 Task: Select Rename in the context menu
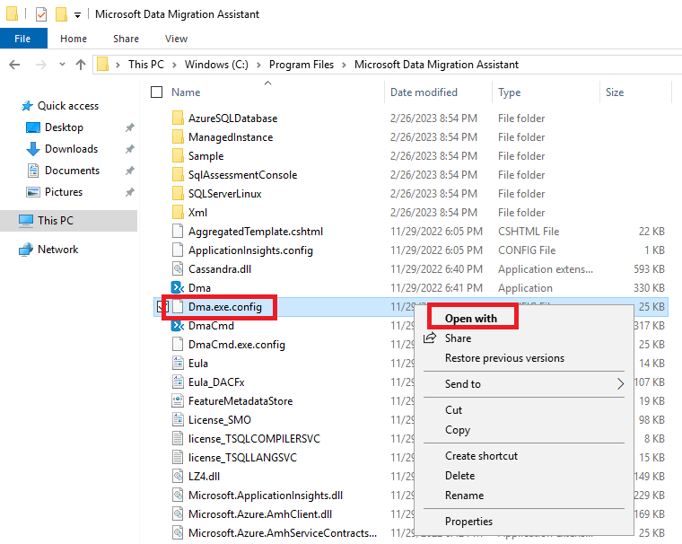(x=464, y=496)
